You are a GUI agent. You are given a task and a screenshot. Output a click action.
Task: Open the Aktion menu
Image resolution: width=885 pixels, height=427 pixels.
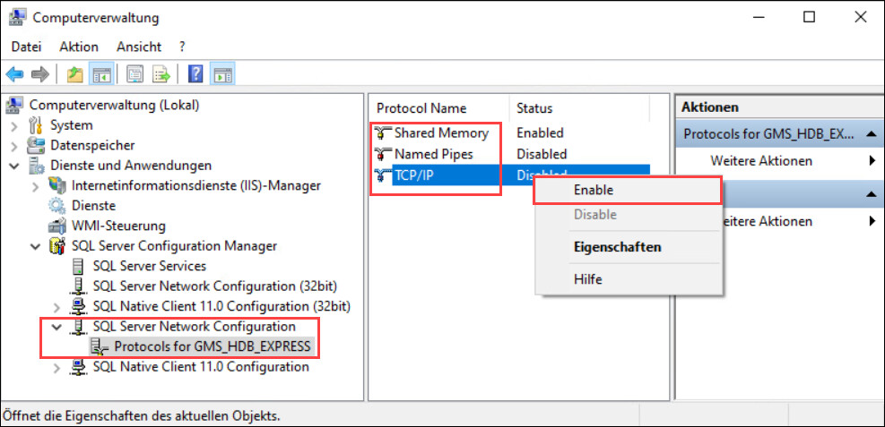(79, 47)
